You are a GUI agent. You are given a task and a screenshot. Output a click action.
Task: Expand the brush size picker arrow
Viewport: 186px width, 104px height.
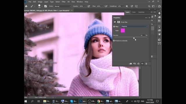42,6
